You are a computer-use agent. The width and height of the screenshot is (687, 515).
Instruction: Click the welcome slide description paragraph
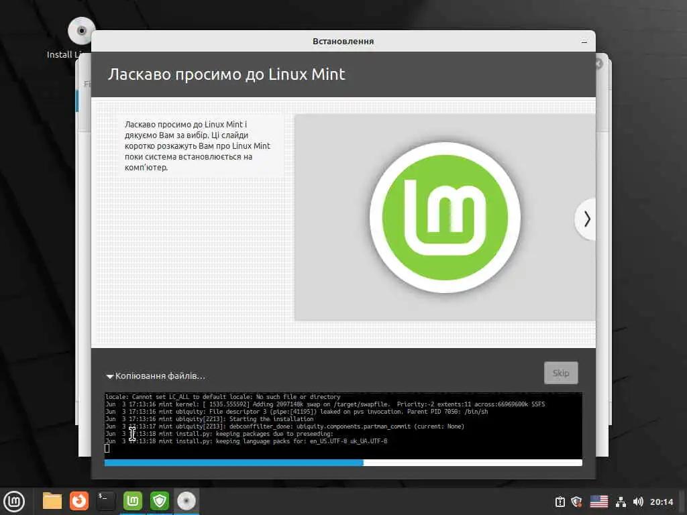coord(197,146)
